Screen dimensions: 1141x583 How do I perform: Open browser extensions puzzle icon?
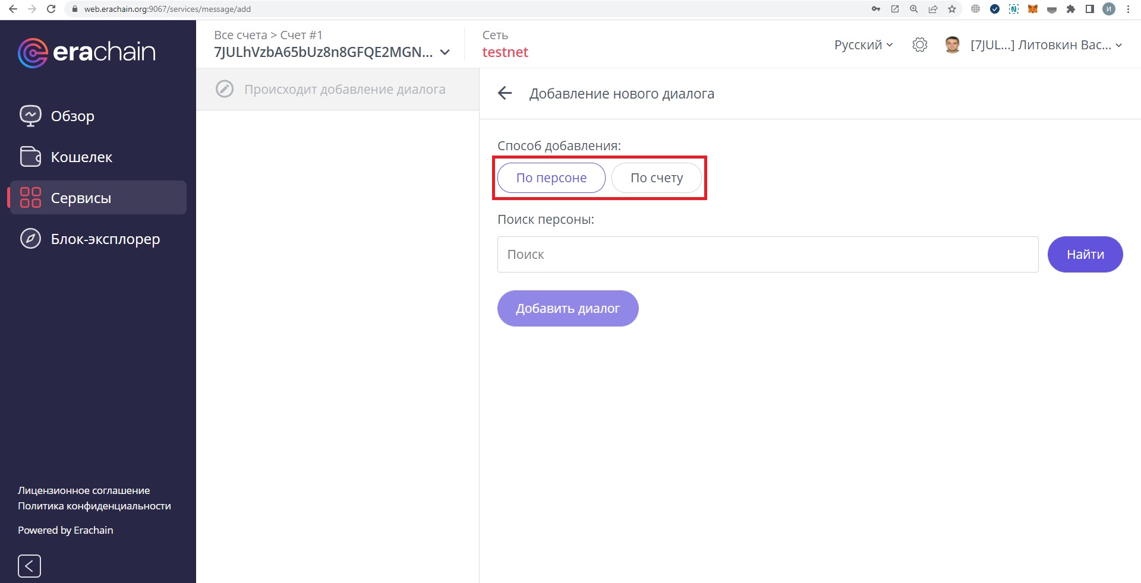point(1071,9)
